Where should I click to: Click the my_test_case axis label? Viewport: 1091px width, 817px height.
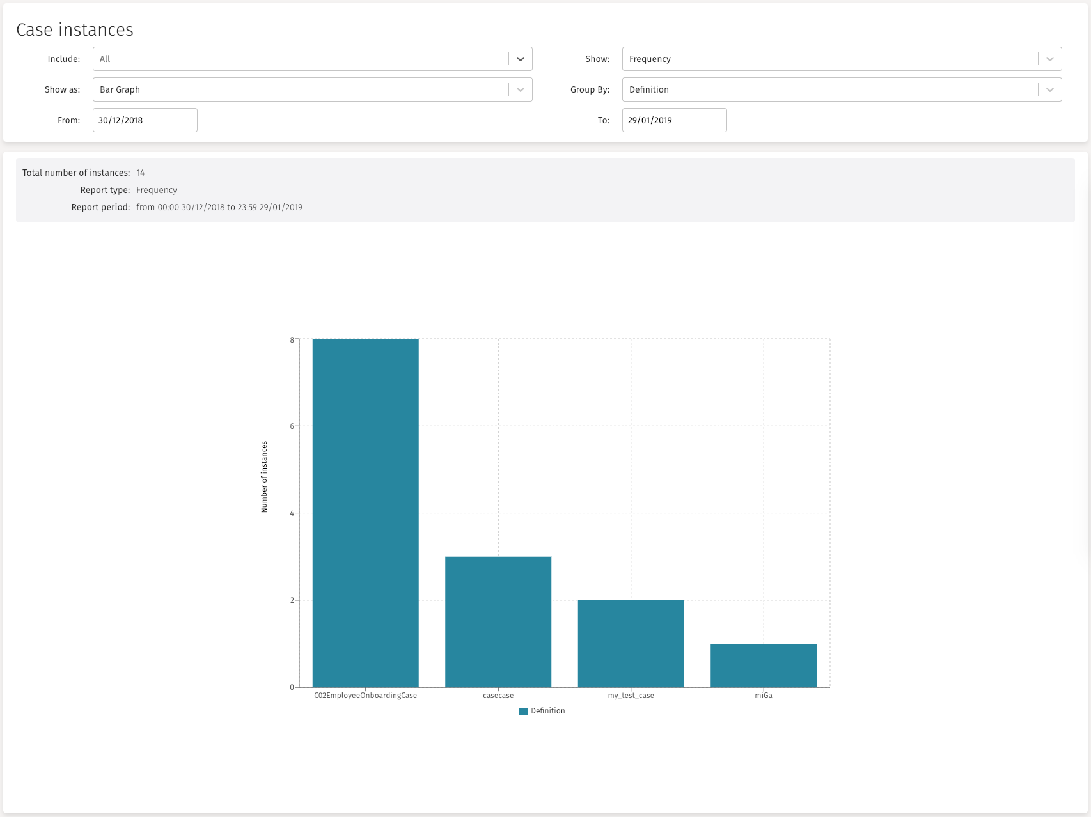631,696
